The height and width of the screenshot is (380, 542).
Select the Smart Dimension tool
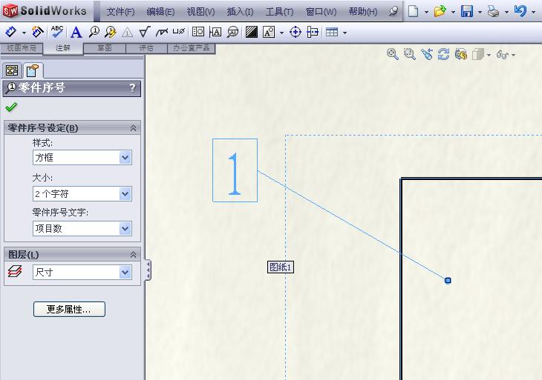(x=10, y=32)
